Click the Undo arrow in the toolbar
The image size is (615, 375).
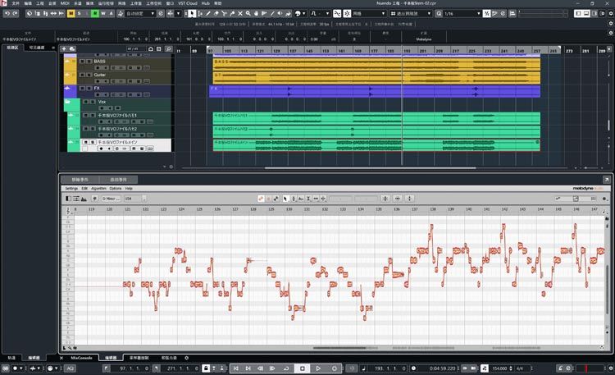(x=7, y=13)
